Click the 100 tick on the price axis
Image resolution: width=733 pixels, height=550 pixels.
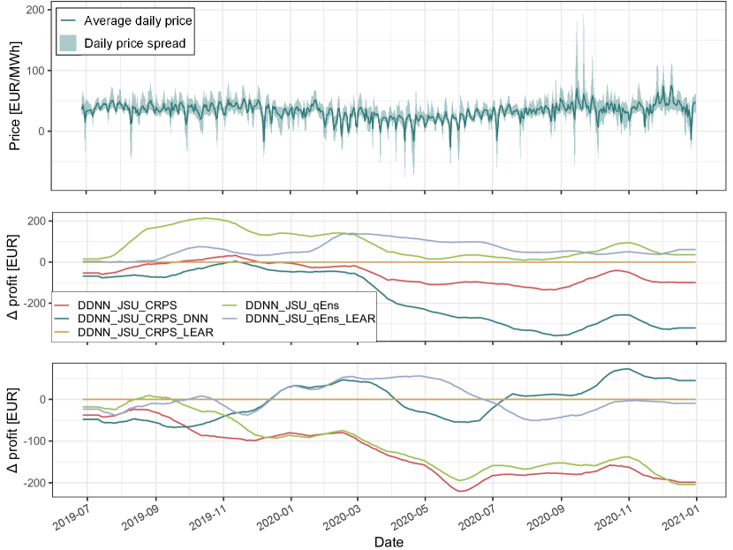click(x=35, y=71)
